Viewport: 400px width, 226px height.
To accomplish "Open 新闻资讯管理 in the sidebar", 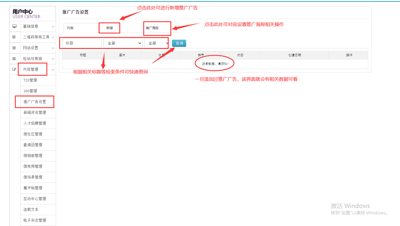I will pyautogui.click(x=35, y=112).
